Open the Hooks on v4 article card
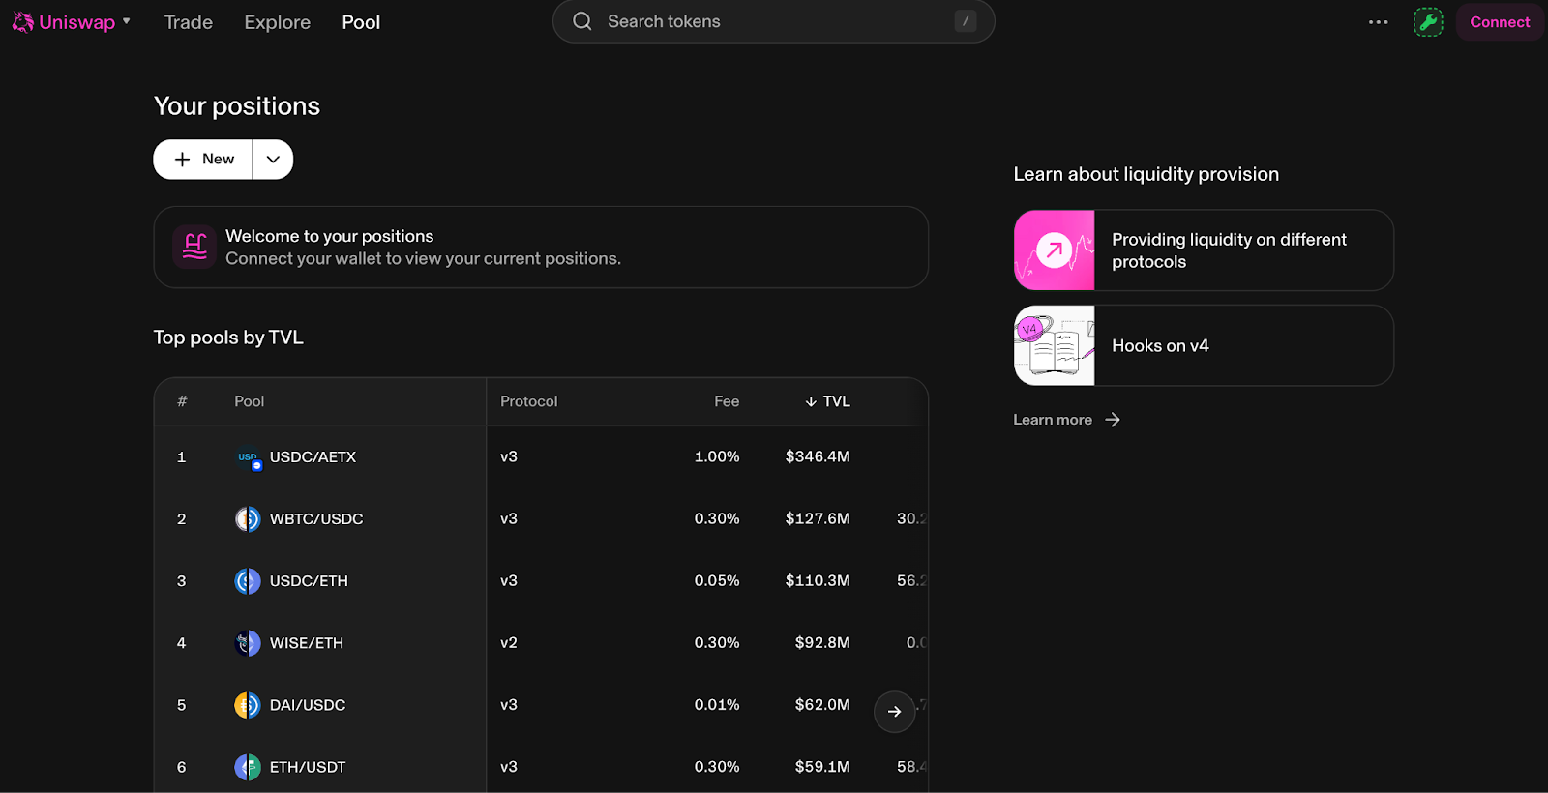This screenshot has height=793, width=1548. (x=1203, y=345)
